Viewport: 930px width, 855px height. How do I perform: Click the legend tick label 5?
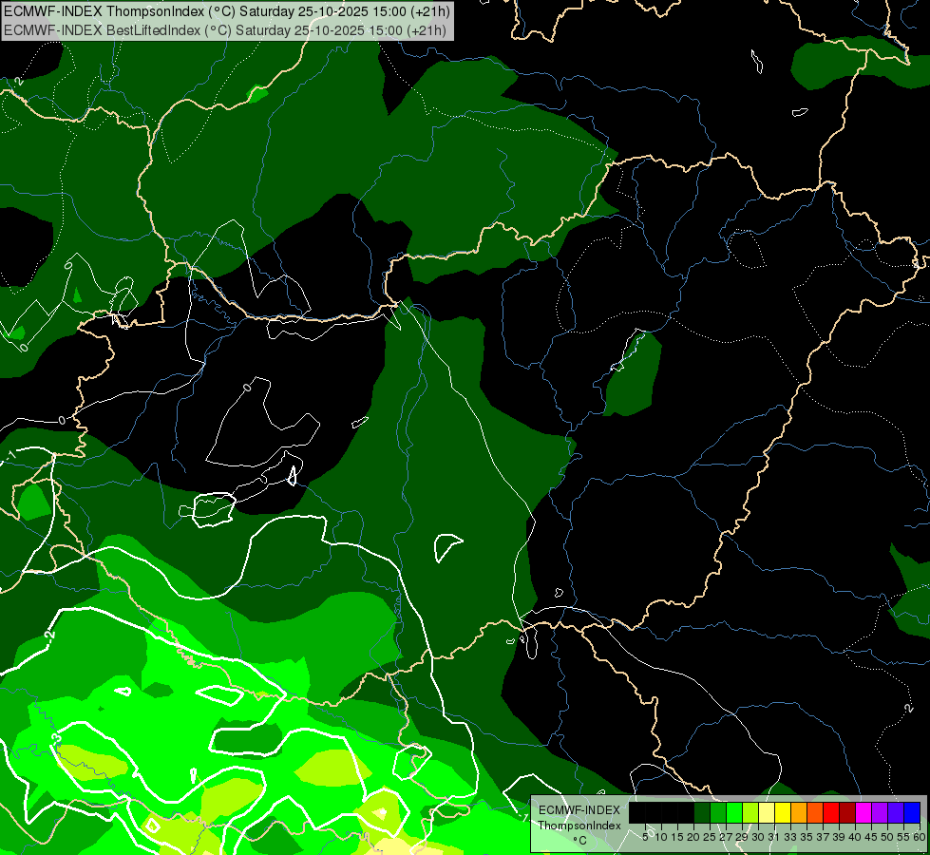[x=645, y=837]
